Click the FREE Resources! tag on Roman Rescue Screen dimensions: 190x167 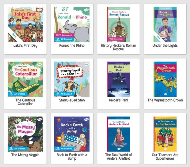click(x=116, y=39)
